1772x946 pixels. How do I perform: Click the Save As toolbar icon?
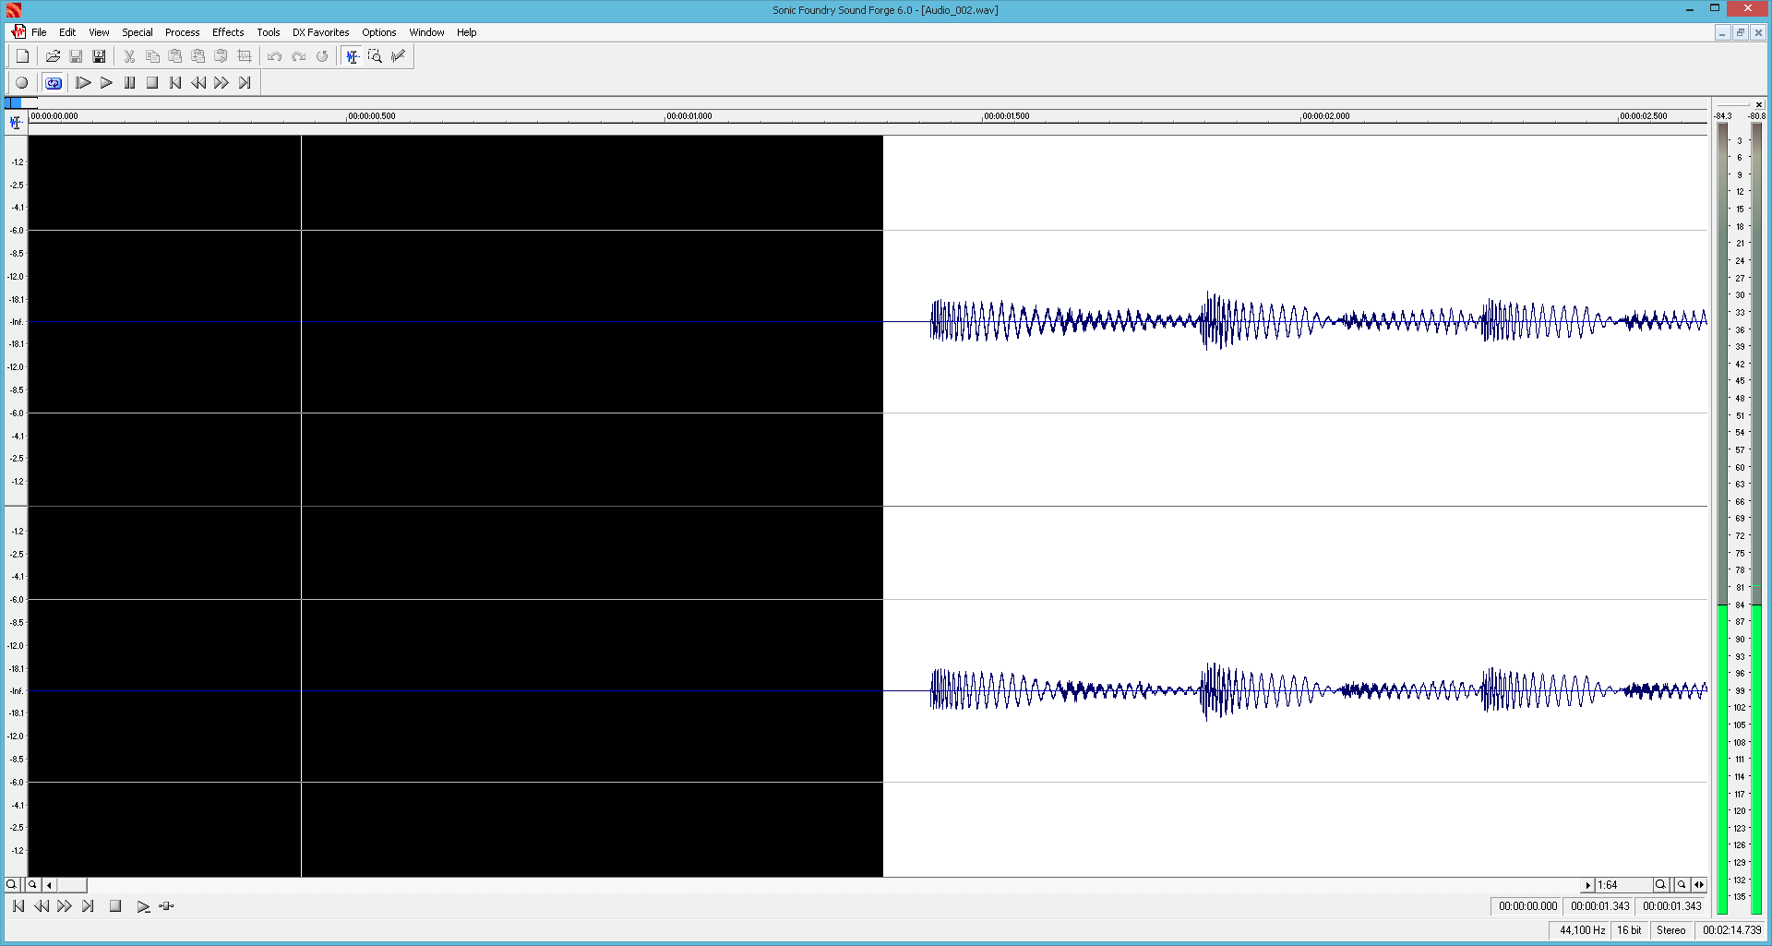pos(99,56)
